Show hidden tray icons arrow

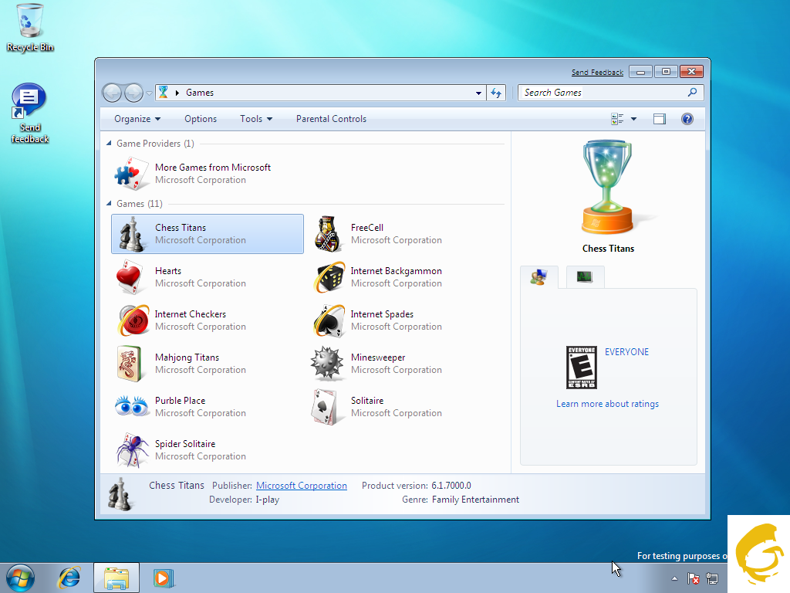[x=674, y=578]
